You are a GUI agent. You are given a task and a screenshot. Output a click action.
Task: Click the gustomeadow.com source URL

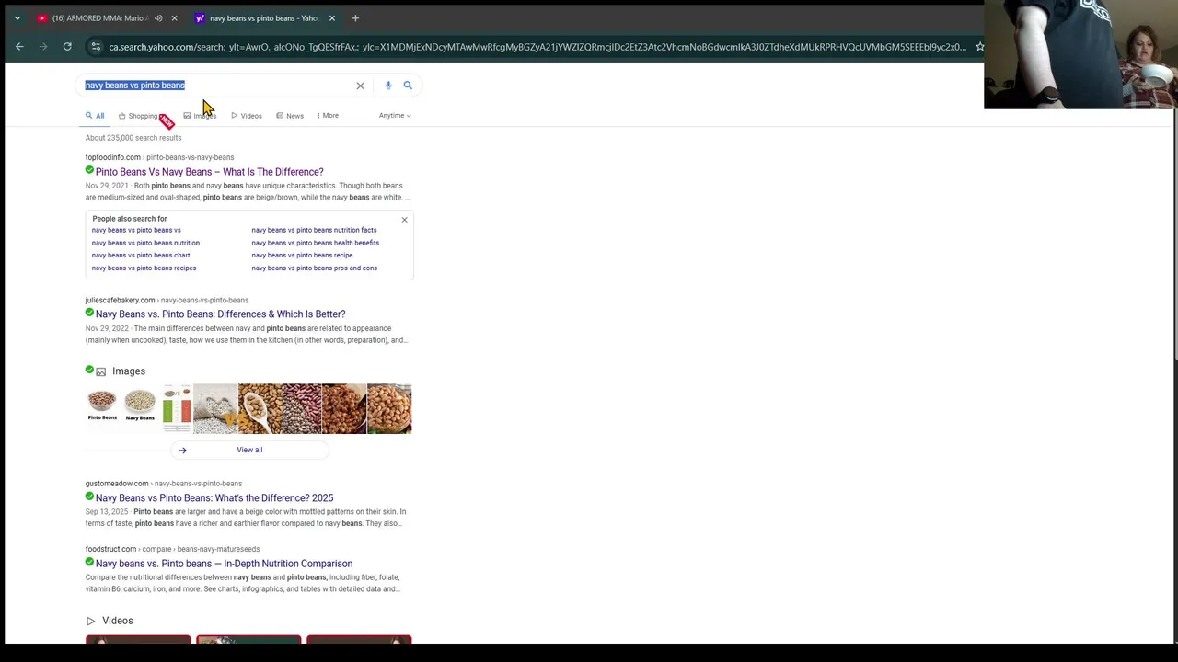pos(163,484)
